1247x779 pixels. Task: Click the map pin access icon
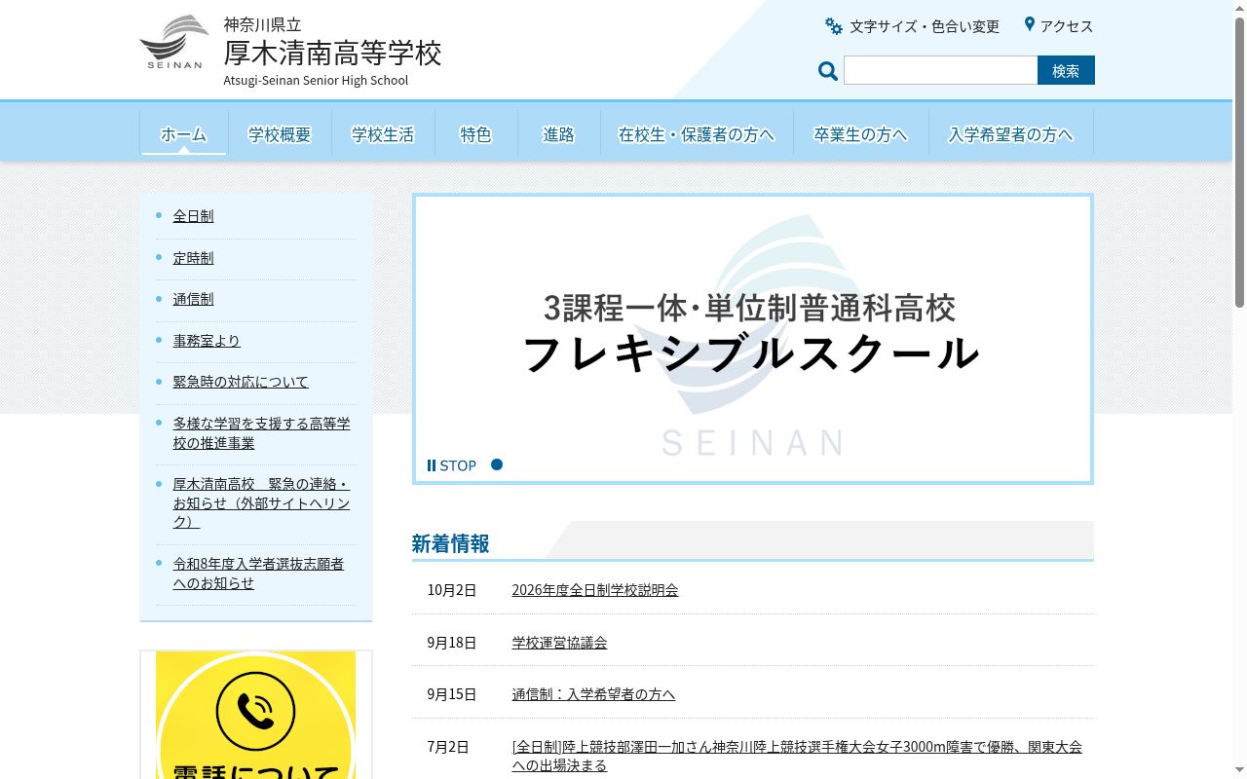click(1029, 24)
